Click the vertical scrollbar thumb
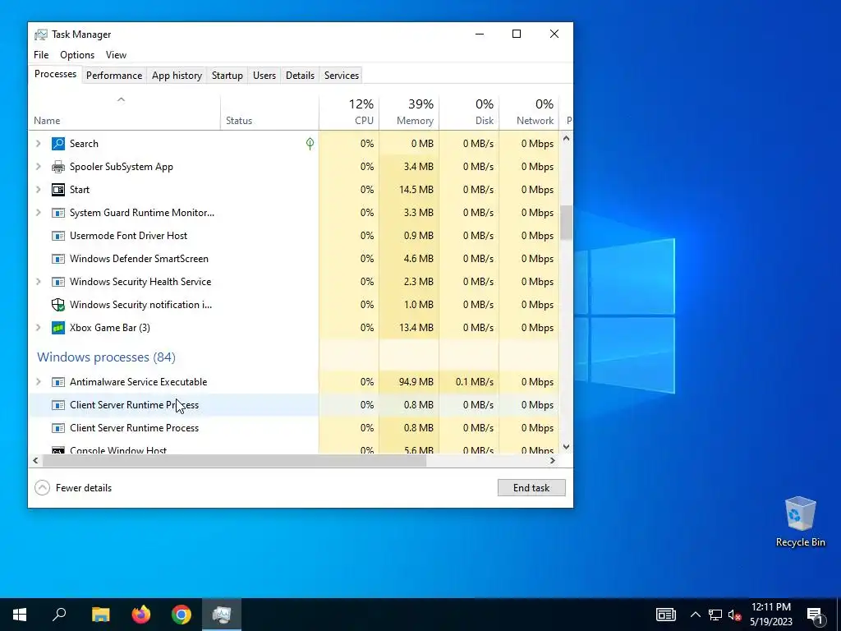This screenshot has width=841, height=631. (567, 223)
